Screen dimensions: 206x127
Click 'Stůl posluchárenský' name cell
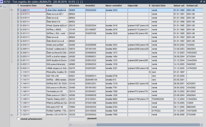coord(56,64)
